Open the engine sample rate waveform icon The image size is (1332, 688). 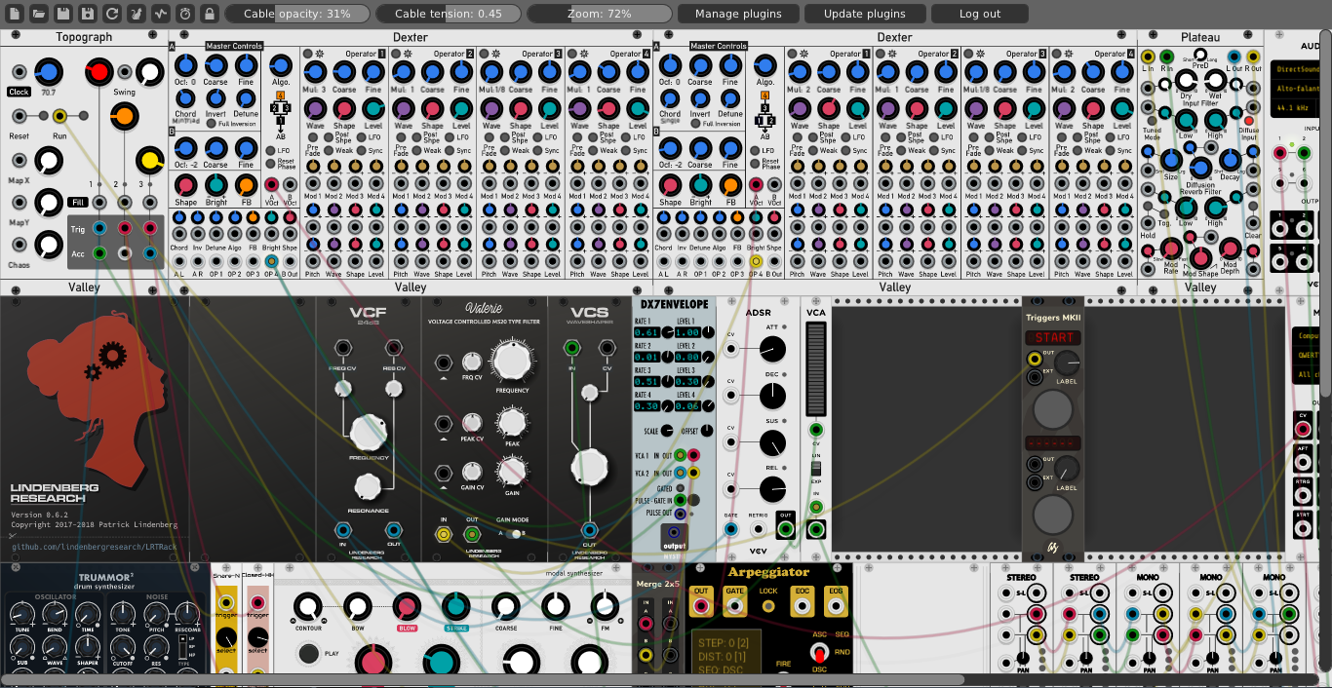pyautogui.click(x=160, y=14)
